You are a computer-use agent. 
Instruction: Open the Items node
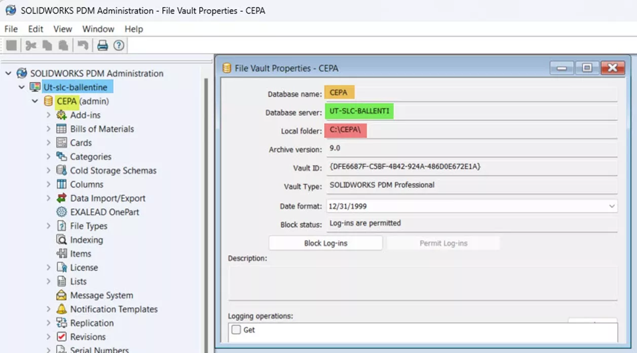80,253
